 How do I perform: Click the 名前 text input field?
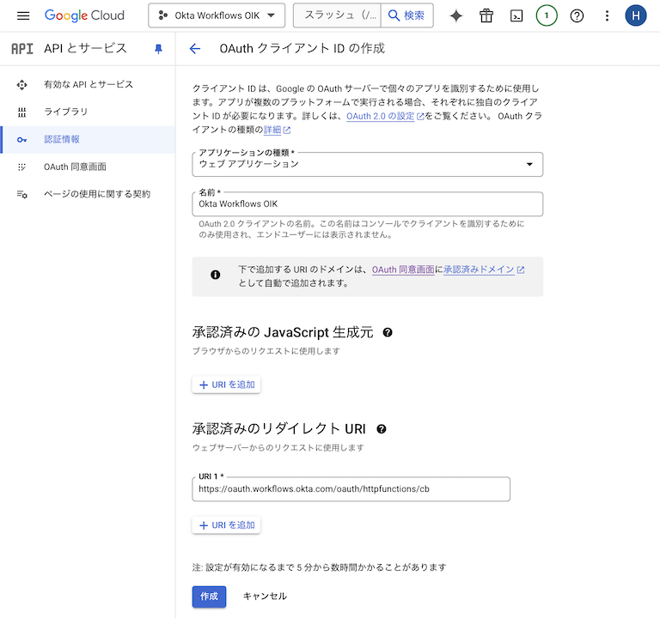(x=367, y=204)
